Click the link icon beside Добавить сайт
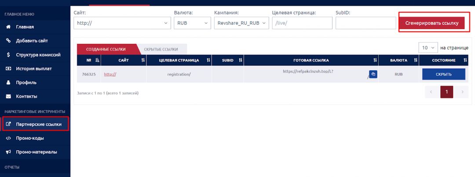Viewport: 475px width, 177px height. 8,41
